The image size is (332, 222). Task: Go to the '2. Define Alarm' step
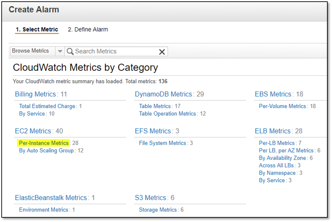[88, 29]
